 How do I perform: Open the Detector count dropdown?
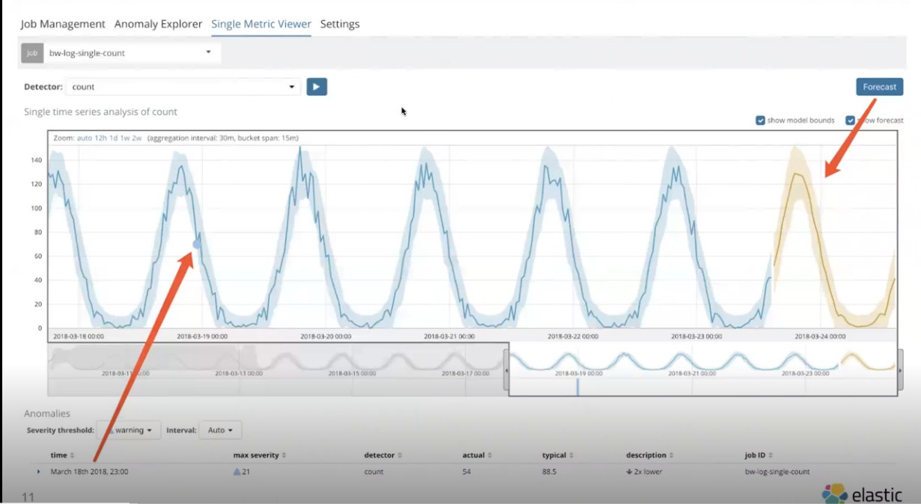click(183, 87)
